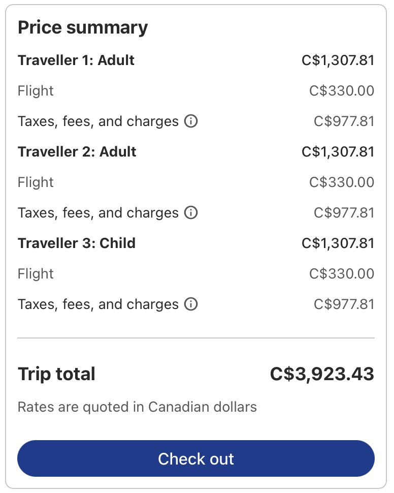Click Traveller 2's C$977.81 taxes amount
Viewport: 394px width, 493px height.
pos(344,213)
